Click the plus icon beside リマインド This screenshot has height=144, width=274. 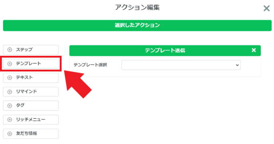coord(9,92)
